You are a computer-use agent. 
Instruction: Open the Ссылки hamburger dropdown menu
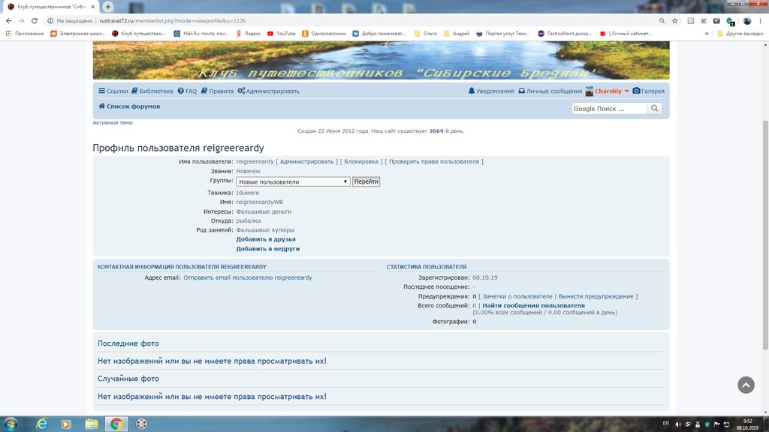[x=102, y=91]
